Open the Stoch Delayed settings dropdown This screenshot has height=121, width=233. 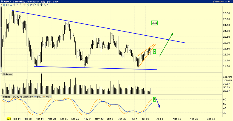point(32,97)
